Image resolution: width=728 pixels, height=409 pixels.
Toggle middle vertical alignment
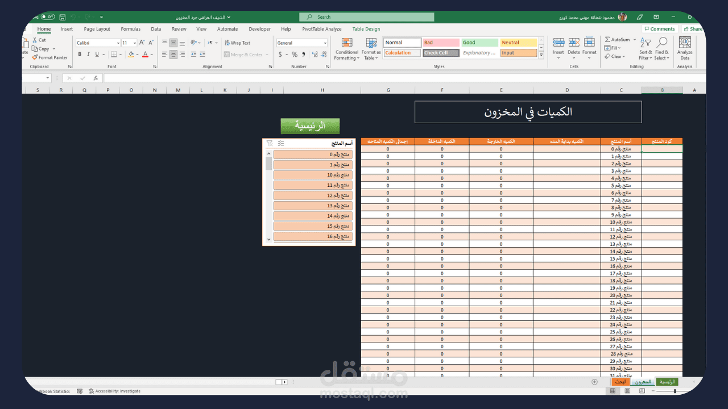(x=173, y=43)
